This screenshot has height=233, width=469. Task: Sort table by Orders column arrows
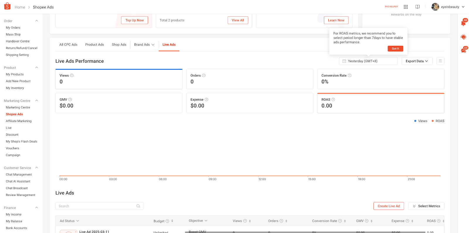286,221
